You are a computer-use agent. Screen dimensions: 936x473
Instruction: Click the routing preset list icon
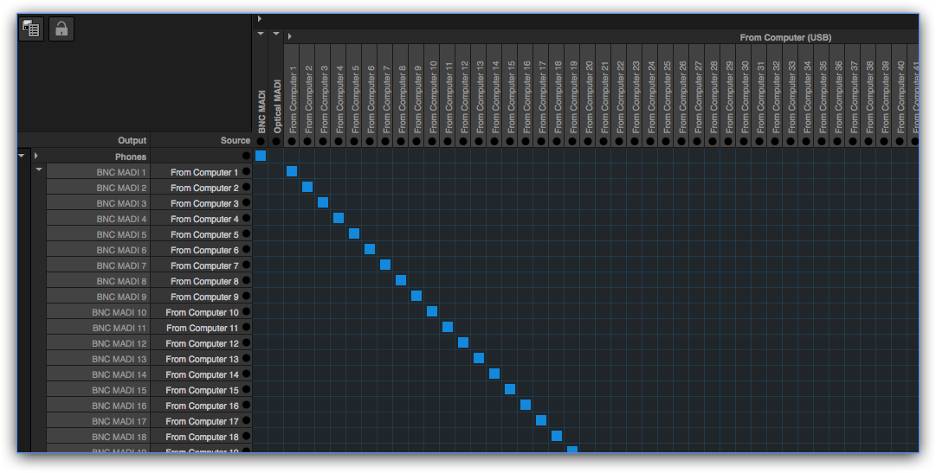[32, 29]
